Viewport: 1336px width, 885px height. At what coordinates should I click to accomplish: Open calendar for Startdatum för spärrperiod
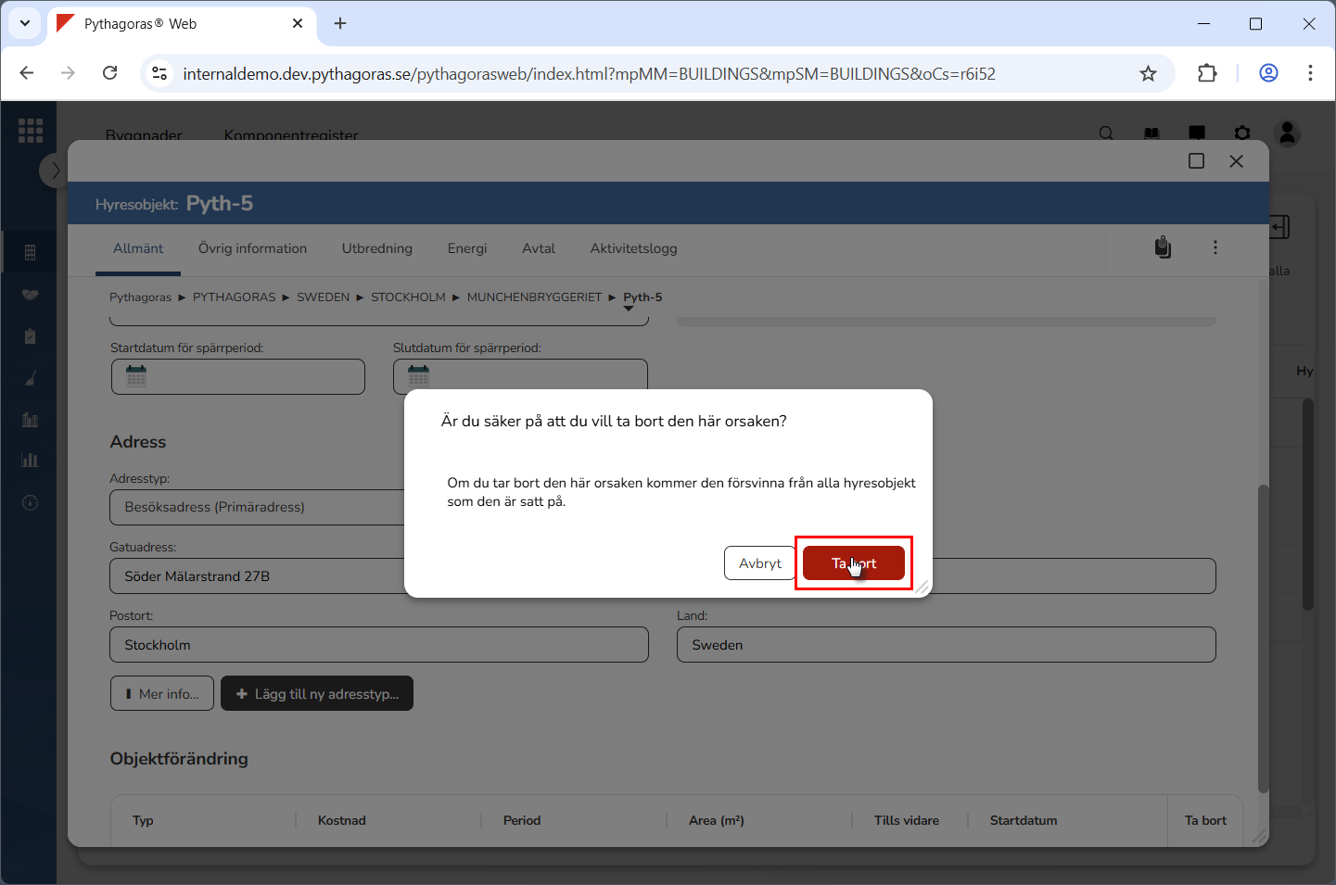[137, 376]
